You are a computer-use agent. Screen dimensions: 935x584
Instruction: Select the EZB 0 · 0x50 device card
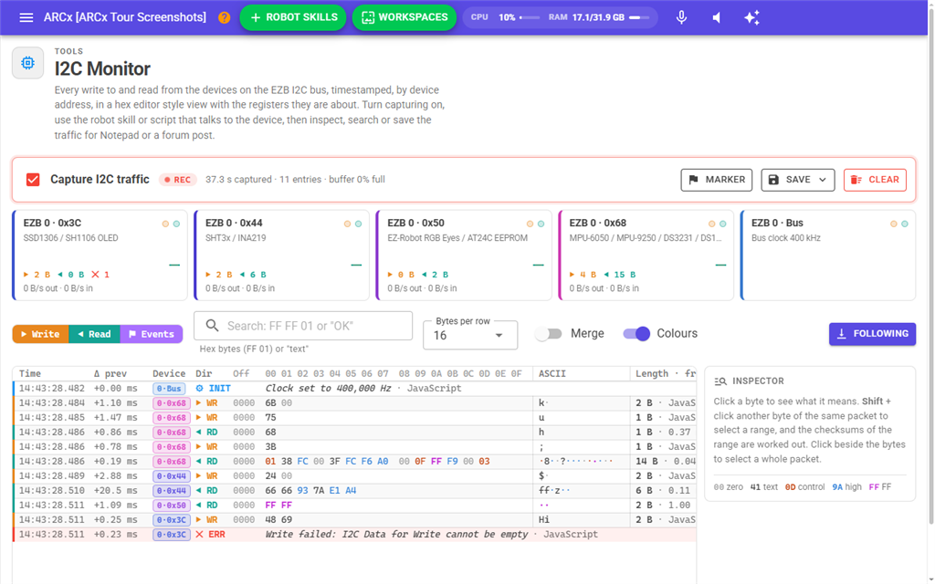[x=463, y=255]
